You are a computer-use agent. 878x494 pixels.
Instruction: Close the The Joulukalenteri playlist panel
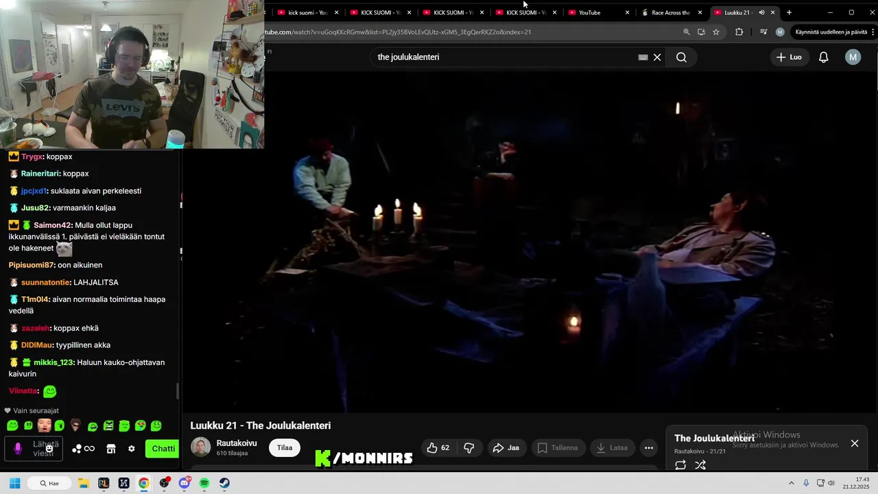click(x=855, y=443)
